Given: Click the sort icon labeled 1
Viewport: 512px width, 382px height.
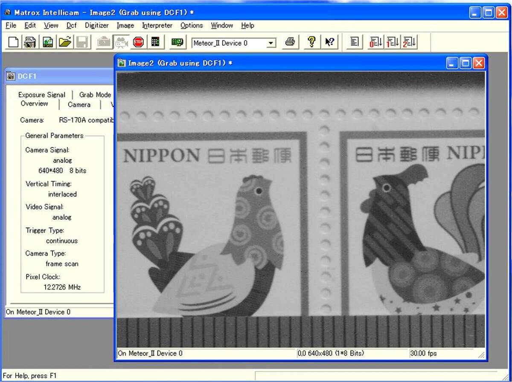Looking at the screenshot, I should click(x=393, y=42).
